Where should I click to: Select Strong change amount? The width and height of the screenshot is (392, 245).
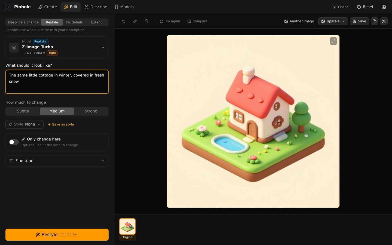91,111
